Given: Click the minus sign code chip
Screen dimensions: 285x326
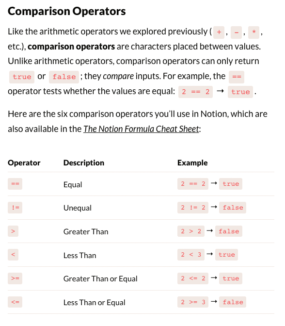Looking at the screenshot, I should click(236, 33).
